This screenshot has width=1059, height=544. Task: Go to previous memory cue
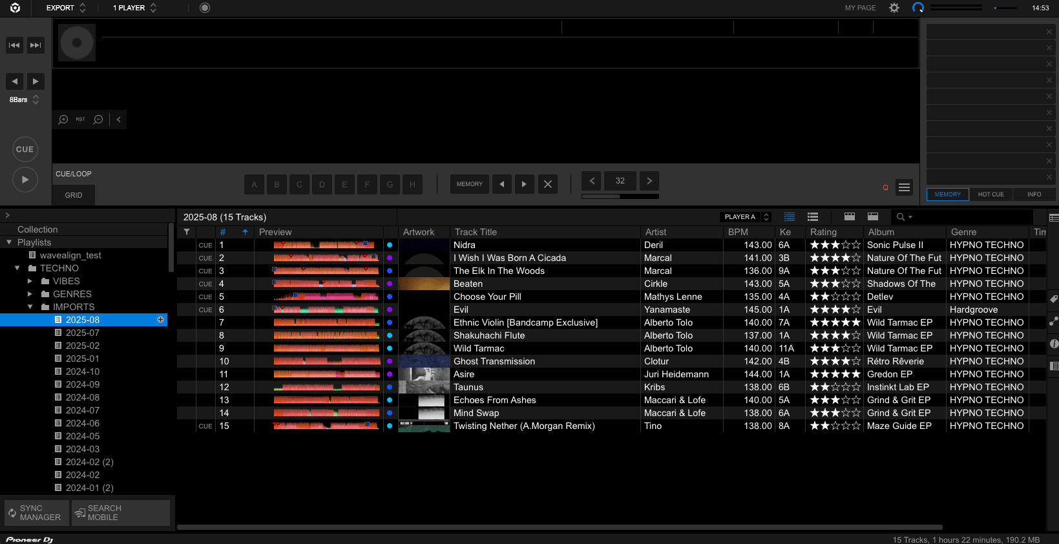pyautogui.click(x=502, y=184)
